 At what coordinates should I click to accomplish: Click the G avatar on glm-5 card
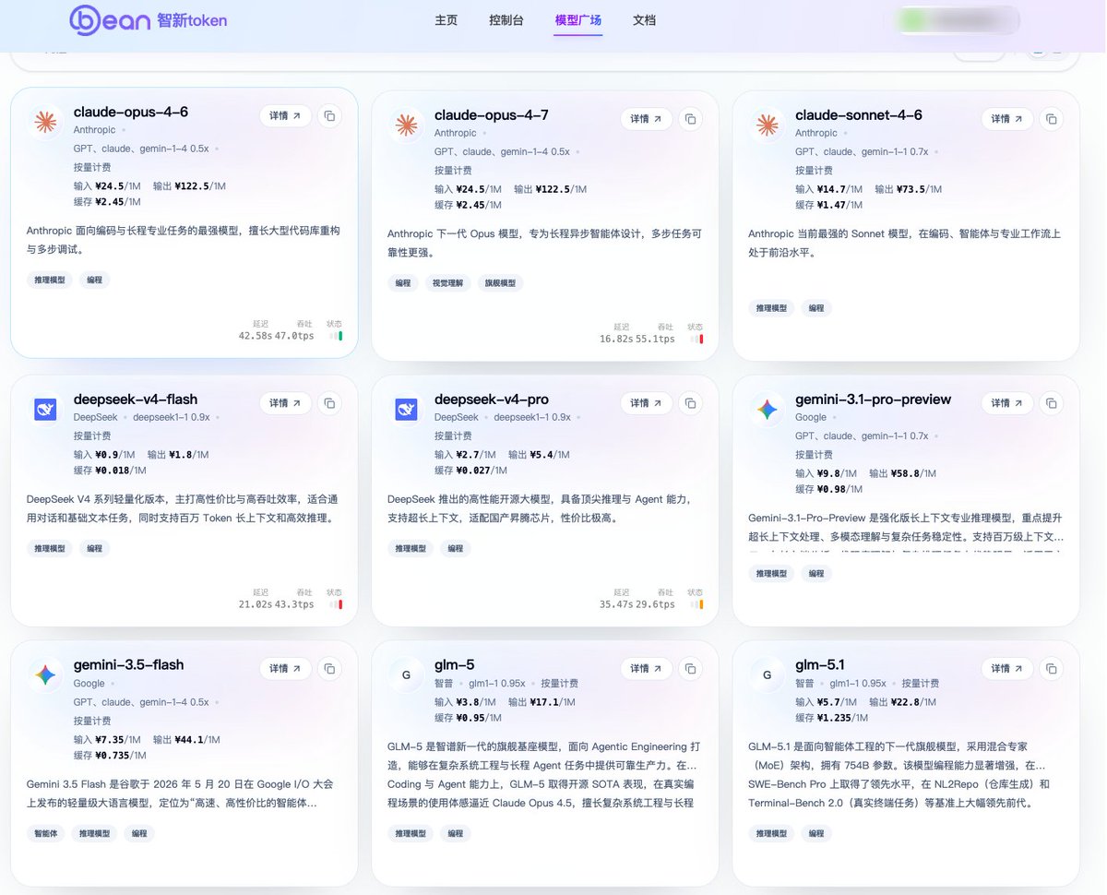tap(406, 674)
